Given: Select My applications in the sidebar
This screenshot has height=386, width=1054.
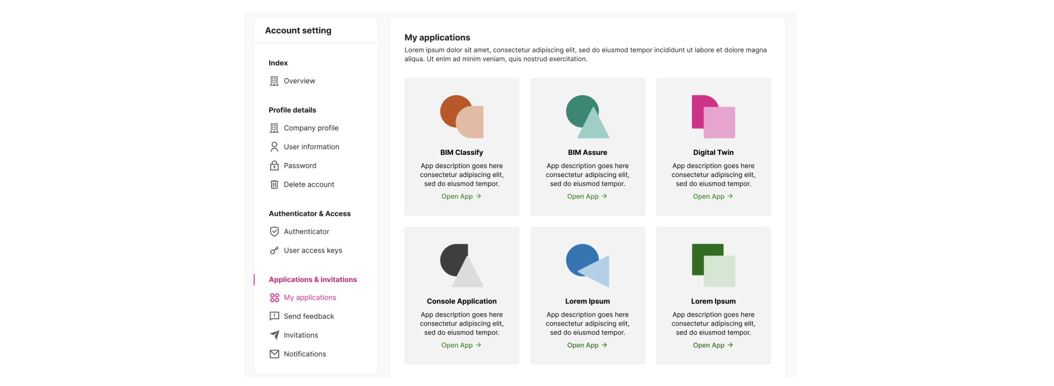Looking at the screenshot, I should click(310, 298).
